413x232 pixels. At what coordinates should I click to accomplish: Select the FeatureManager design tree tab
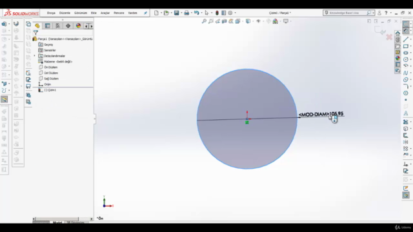pyautogui.click(x=37, y=26)
